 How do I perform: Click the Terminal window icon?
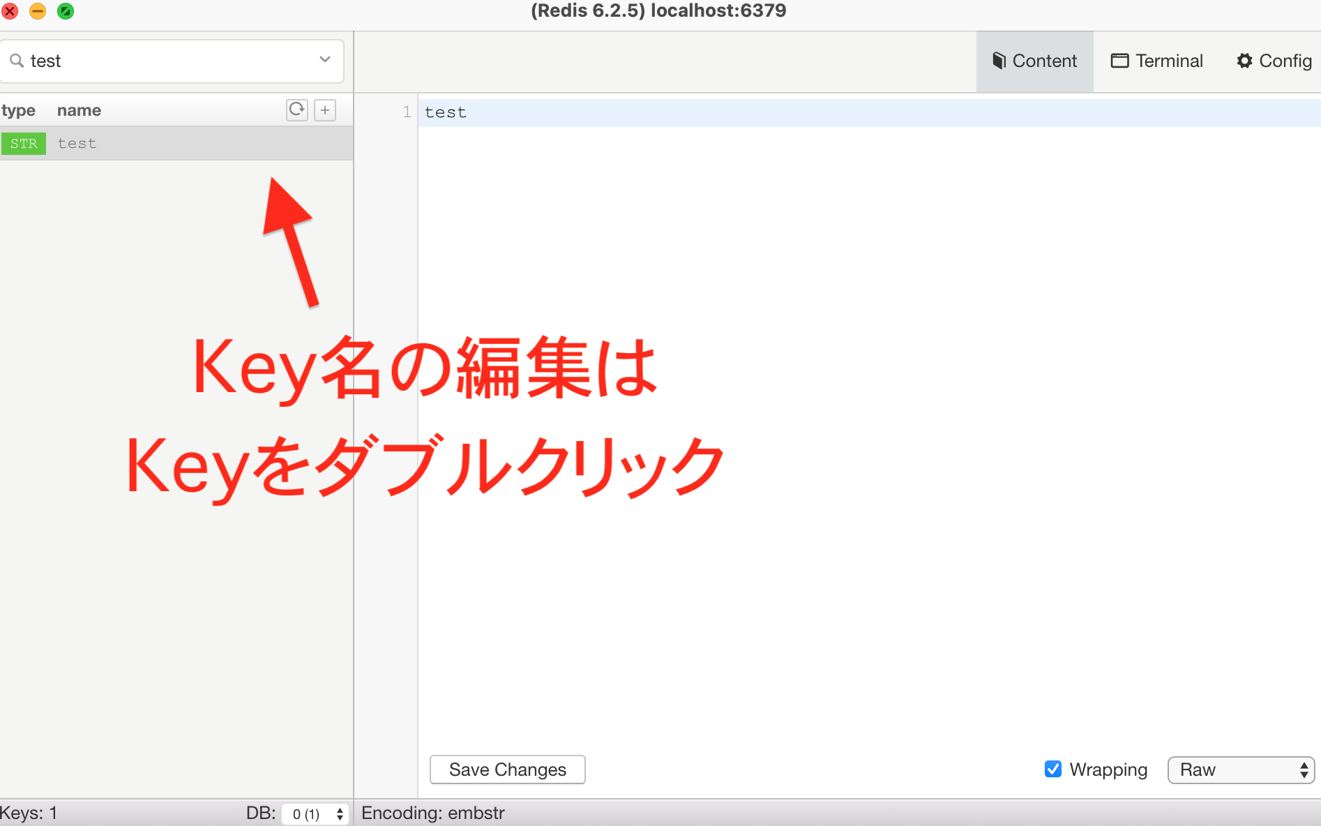coord(1121,61)
